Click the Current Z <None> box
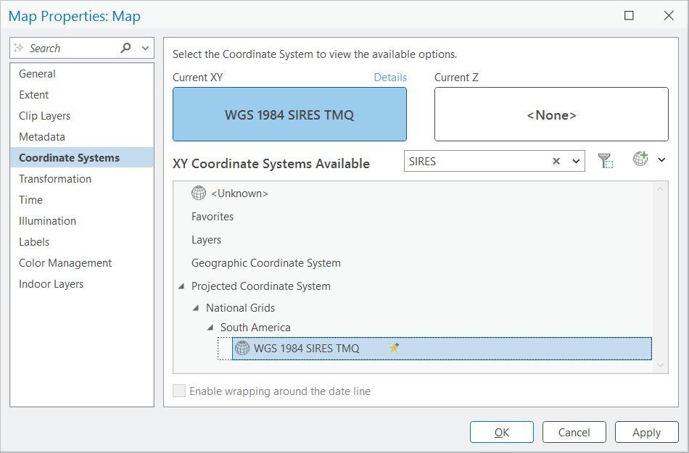Viewport: 689px width, 453px height. click(x=550, y=114)
